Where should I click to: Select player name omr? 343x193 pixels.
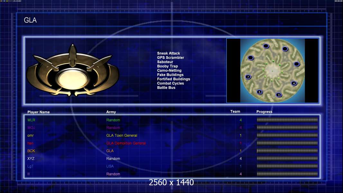(x=30, y=135)
